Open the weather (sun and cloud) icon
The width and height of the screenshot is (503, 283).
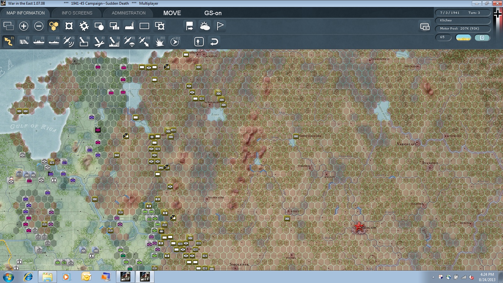(205, 26)
